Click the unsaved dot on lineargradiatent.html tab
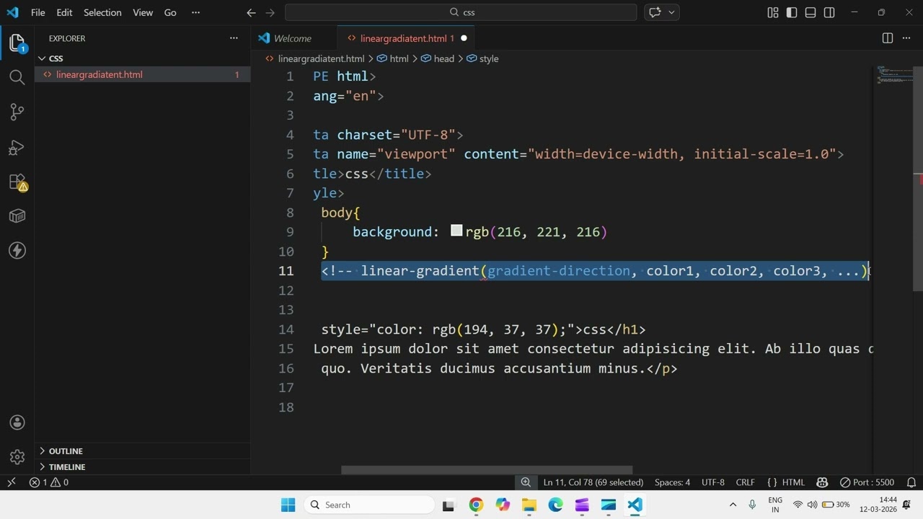 tap(464, 38)
